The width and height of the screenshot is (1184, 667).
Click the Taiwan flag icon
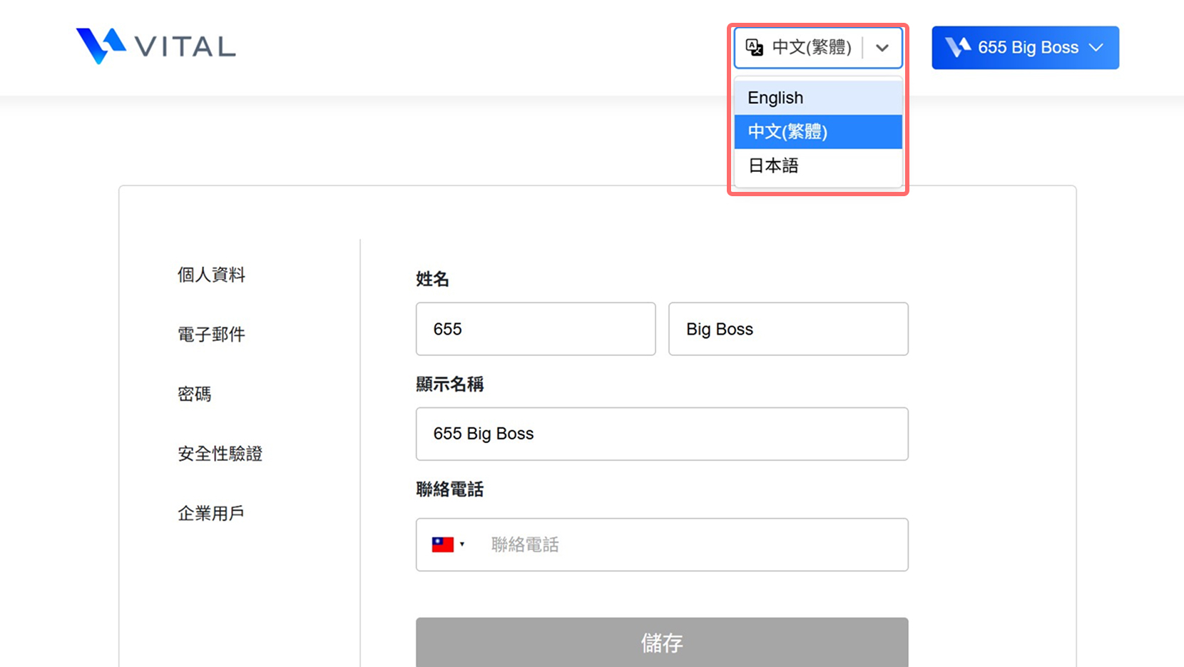tap(442, 545)
